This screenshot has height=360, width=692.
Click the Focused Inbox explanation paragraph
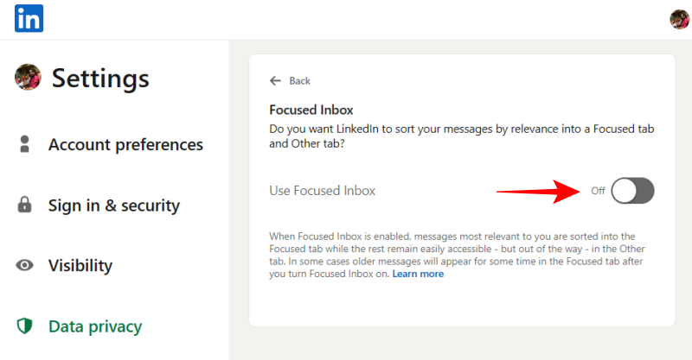click(x=458, y=254)
